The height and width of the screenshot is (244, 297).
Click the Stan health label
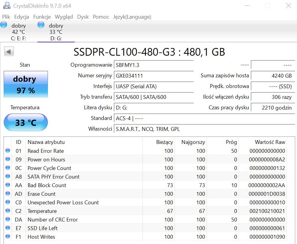[x=25, y=65]
